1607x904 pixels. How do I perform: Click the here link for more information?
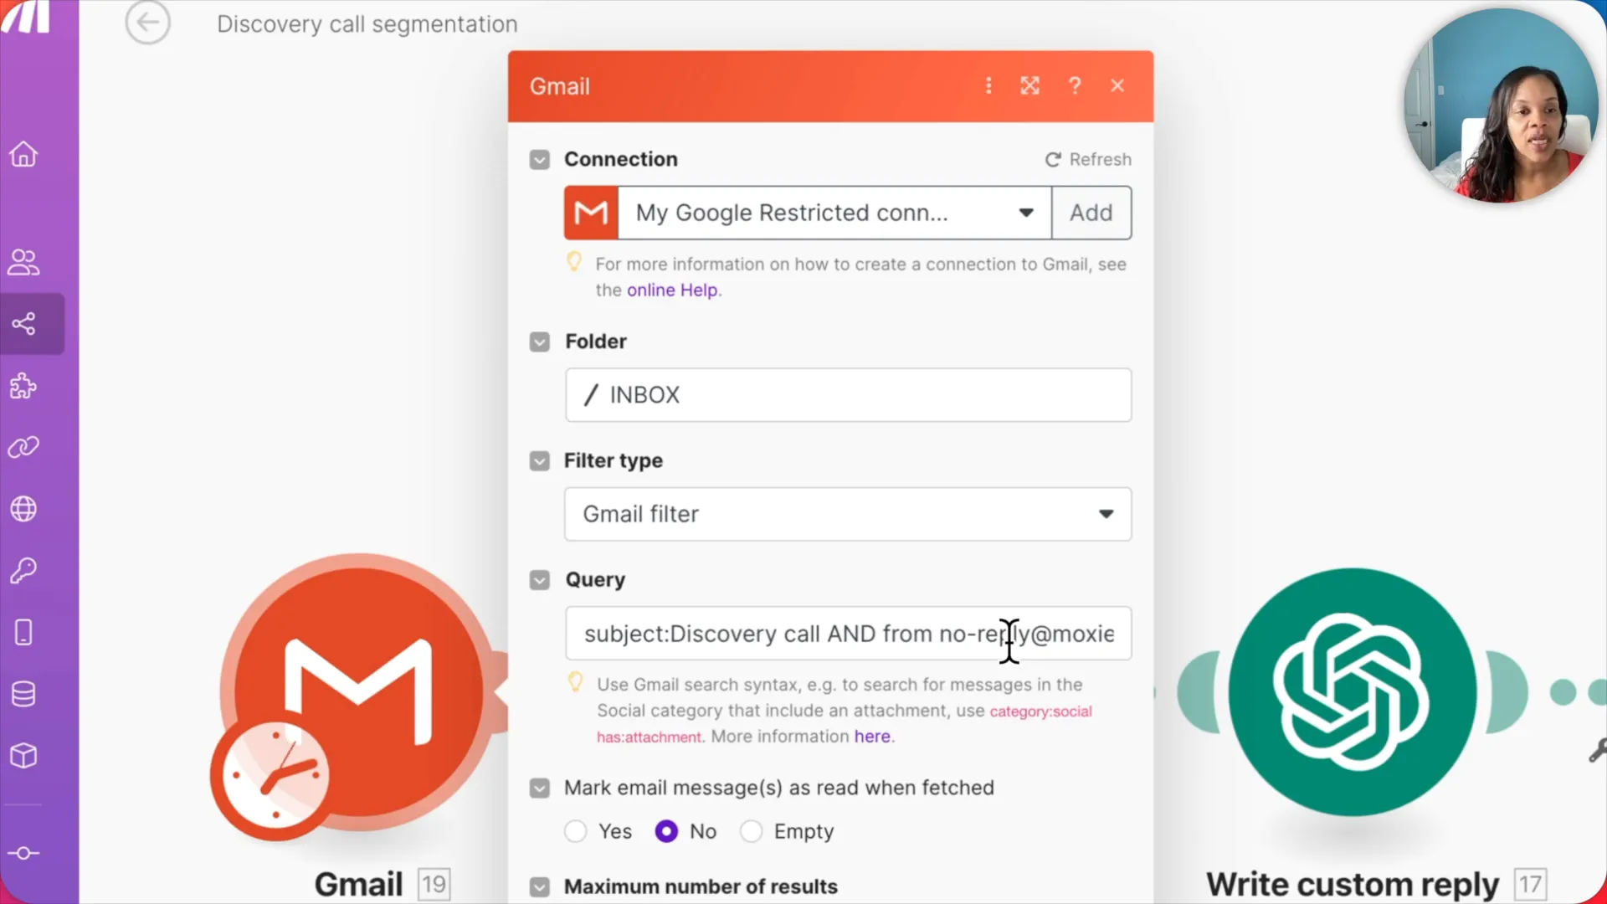point(872,737)
